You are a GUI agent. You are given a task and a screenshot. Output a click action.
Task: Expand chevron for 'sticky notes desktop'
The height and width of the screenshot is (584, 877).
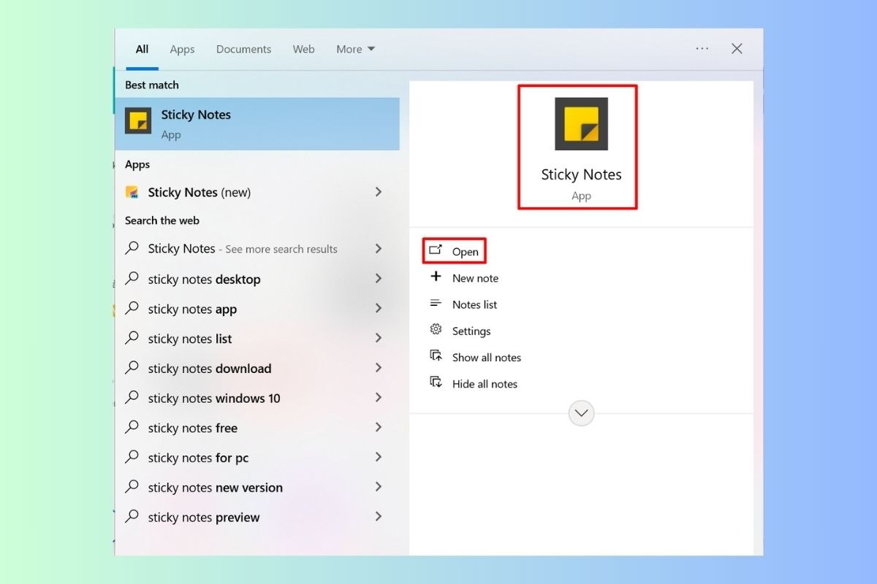pyautogui.click(x=379, y=278)
